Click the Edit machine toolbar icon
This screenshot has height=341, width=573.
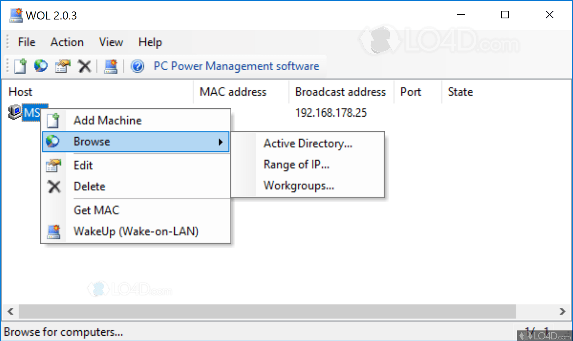coord(63,66)
